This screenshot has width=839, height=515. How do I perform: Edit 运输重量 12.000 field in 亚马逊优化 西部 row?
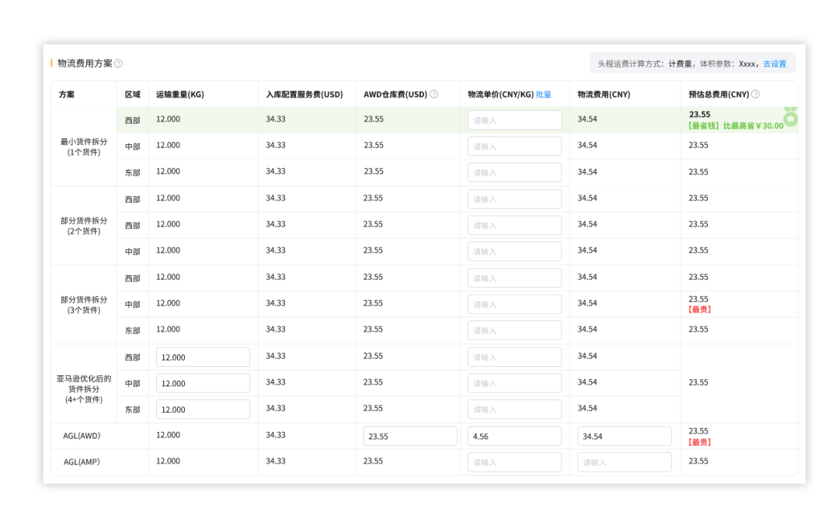pos(203,358)
